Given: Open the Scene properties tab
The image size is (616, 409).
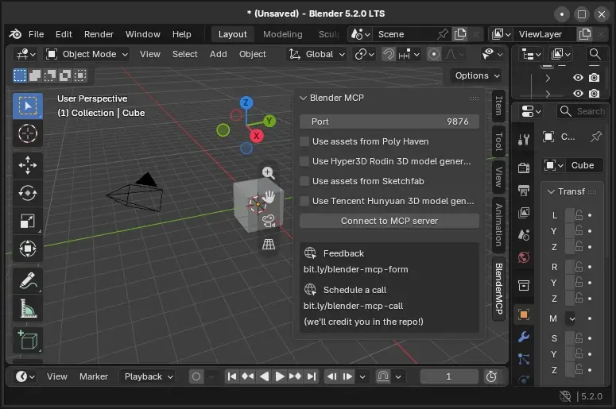Looking at the screenshot, I should point(524,235).
